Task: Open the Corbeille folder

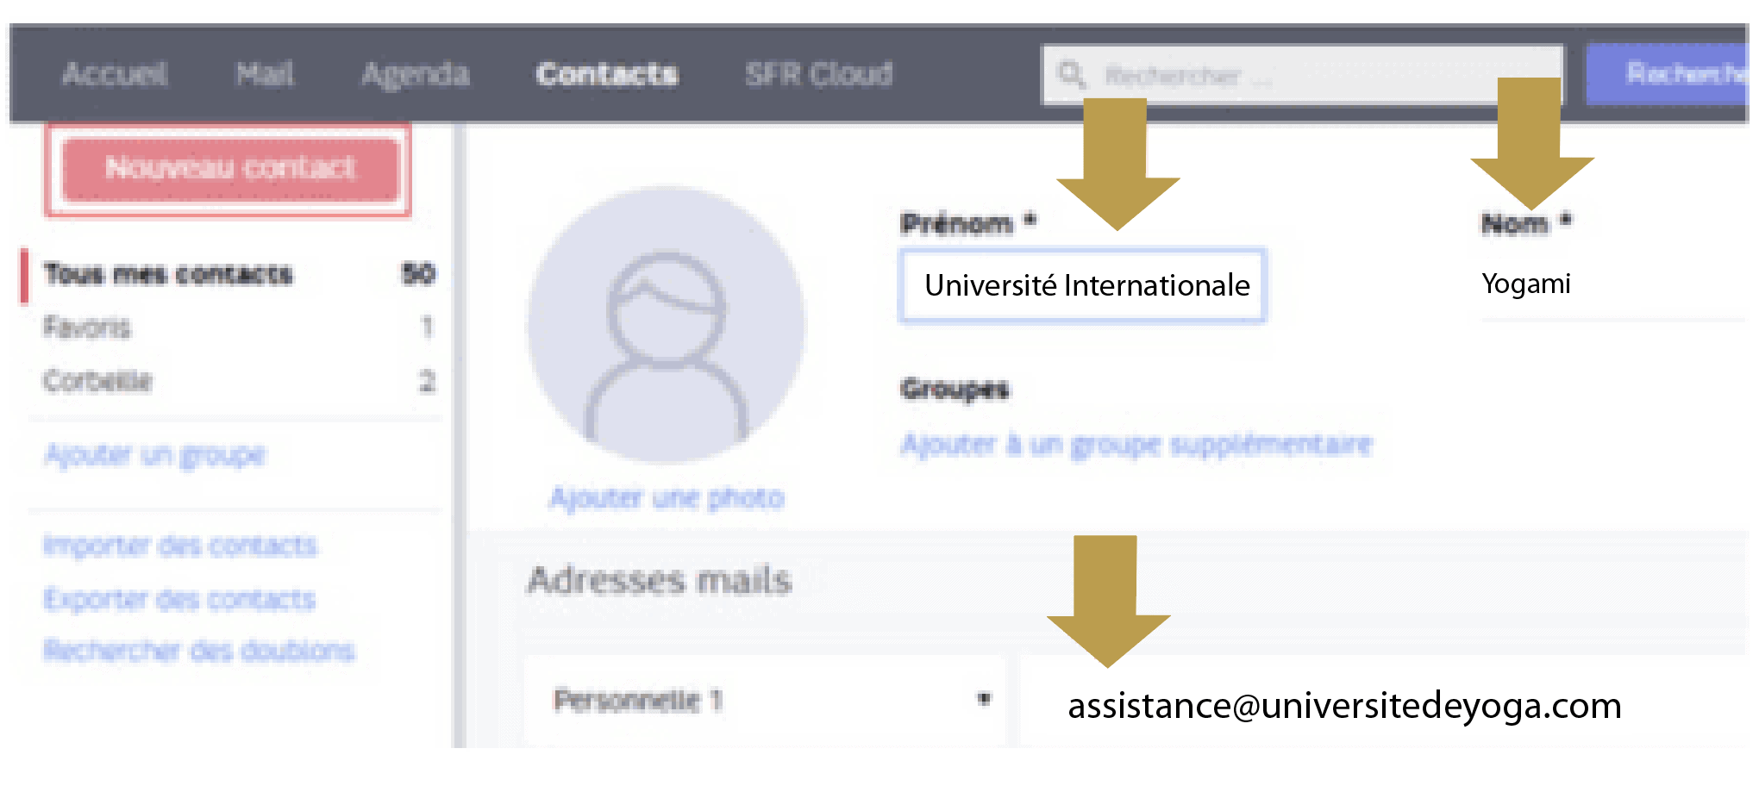Action: 97,380
